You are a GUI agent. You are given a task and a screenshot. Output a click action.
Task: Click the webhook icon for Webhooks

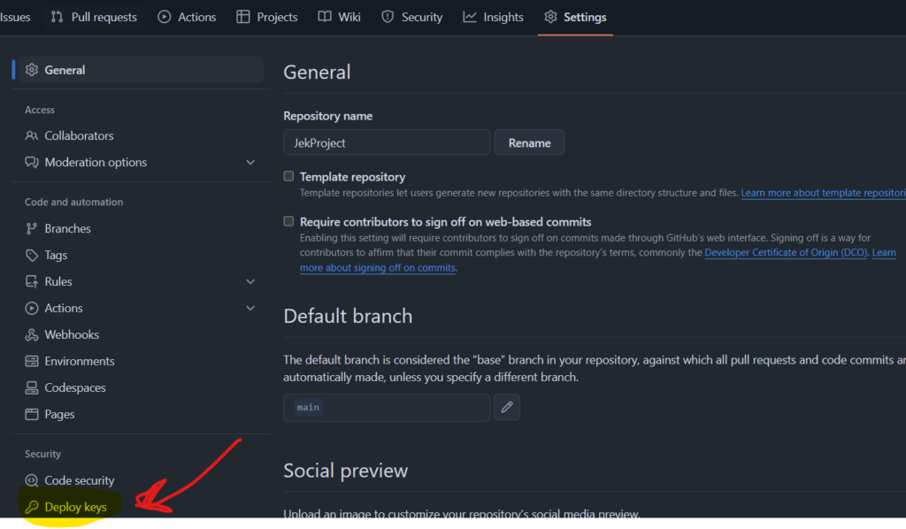click(x=32, y=335)
